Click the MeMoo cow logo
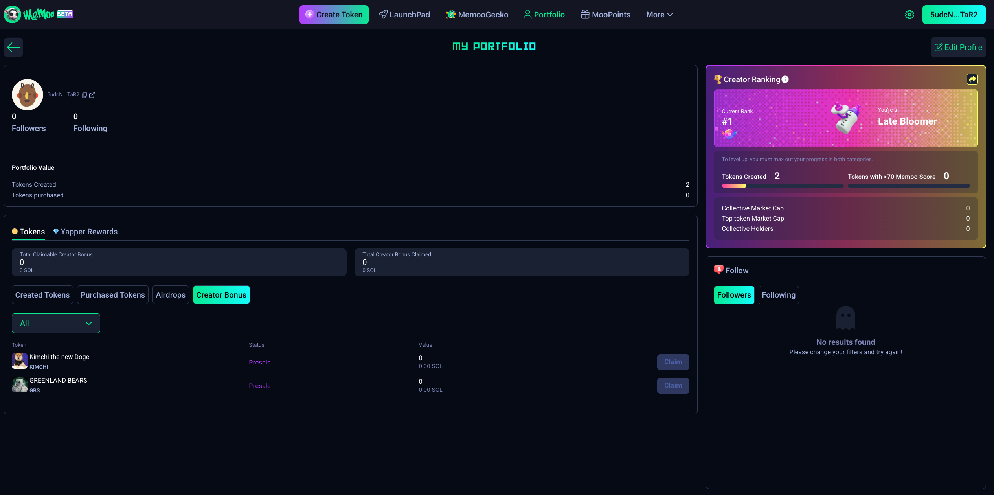Viewport: 994px width, 495px height. 12,15
